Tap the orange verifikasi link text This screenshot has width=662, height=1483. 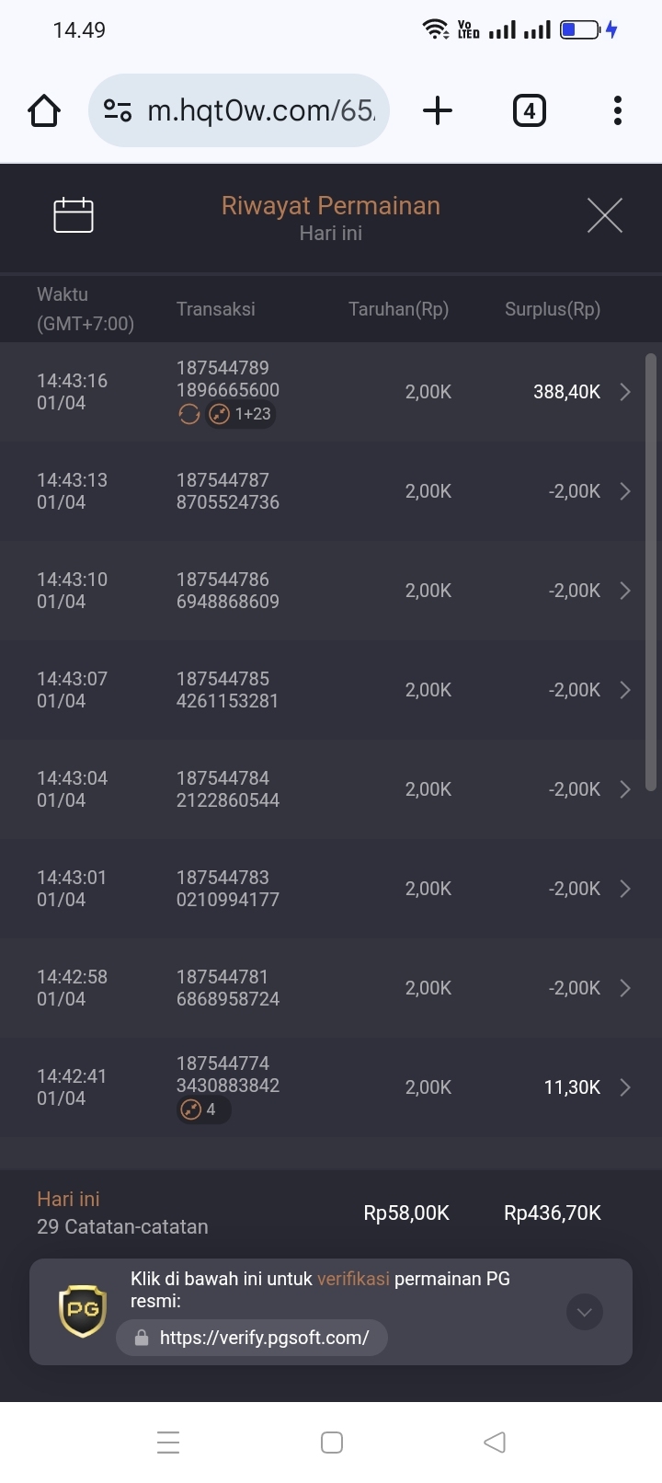coord(353,1279)
